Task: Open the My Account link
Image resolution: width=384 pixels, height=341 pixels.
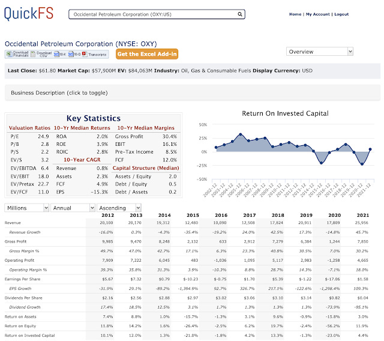Action: click(x=317, y=14)
